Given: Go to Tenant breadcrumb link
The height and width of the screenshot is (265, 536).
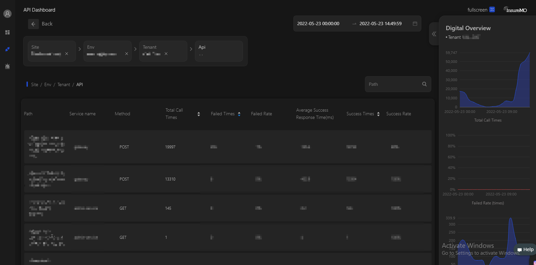Looking at the screenshot, I should pos(64,84).
